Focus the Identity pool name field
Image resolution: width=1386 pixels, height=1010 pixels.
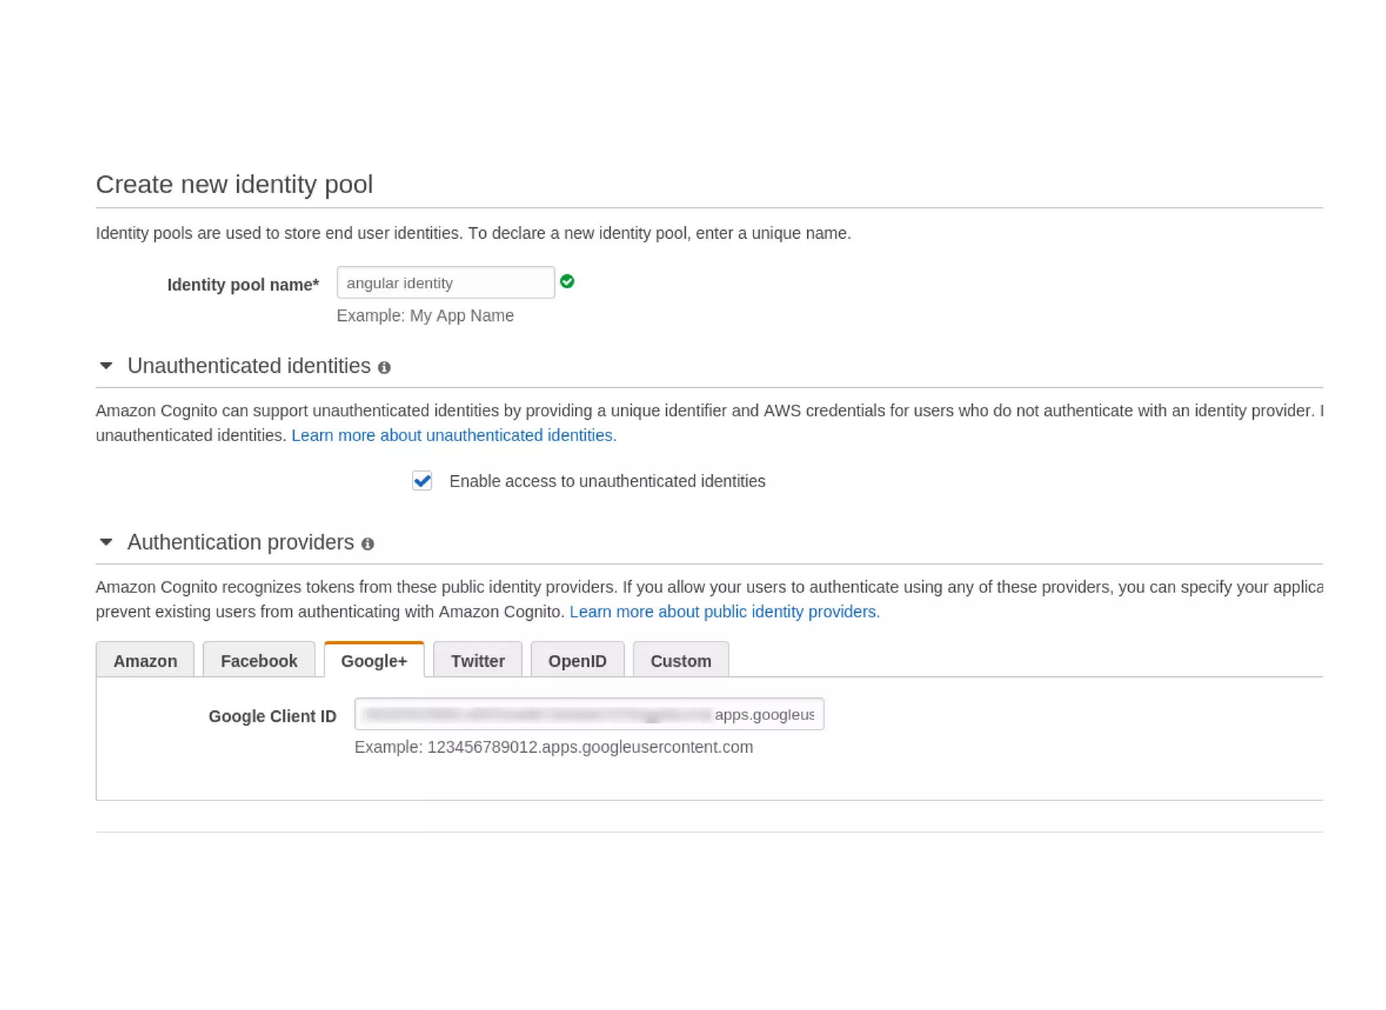445,283
